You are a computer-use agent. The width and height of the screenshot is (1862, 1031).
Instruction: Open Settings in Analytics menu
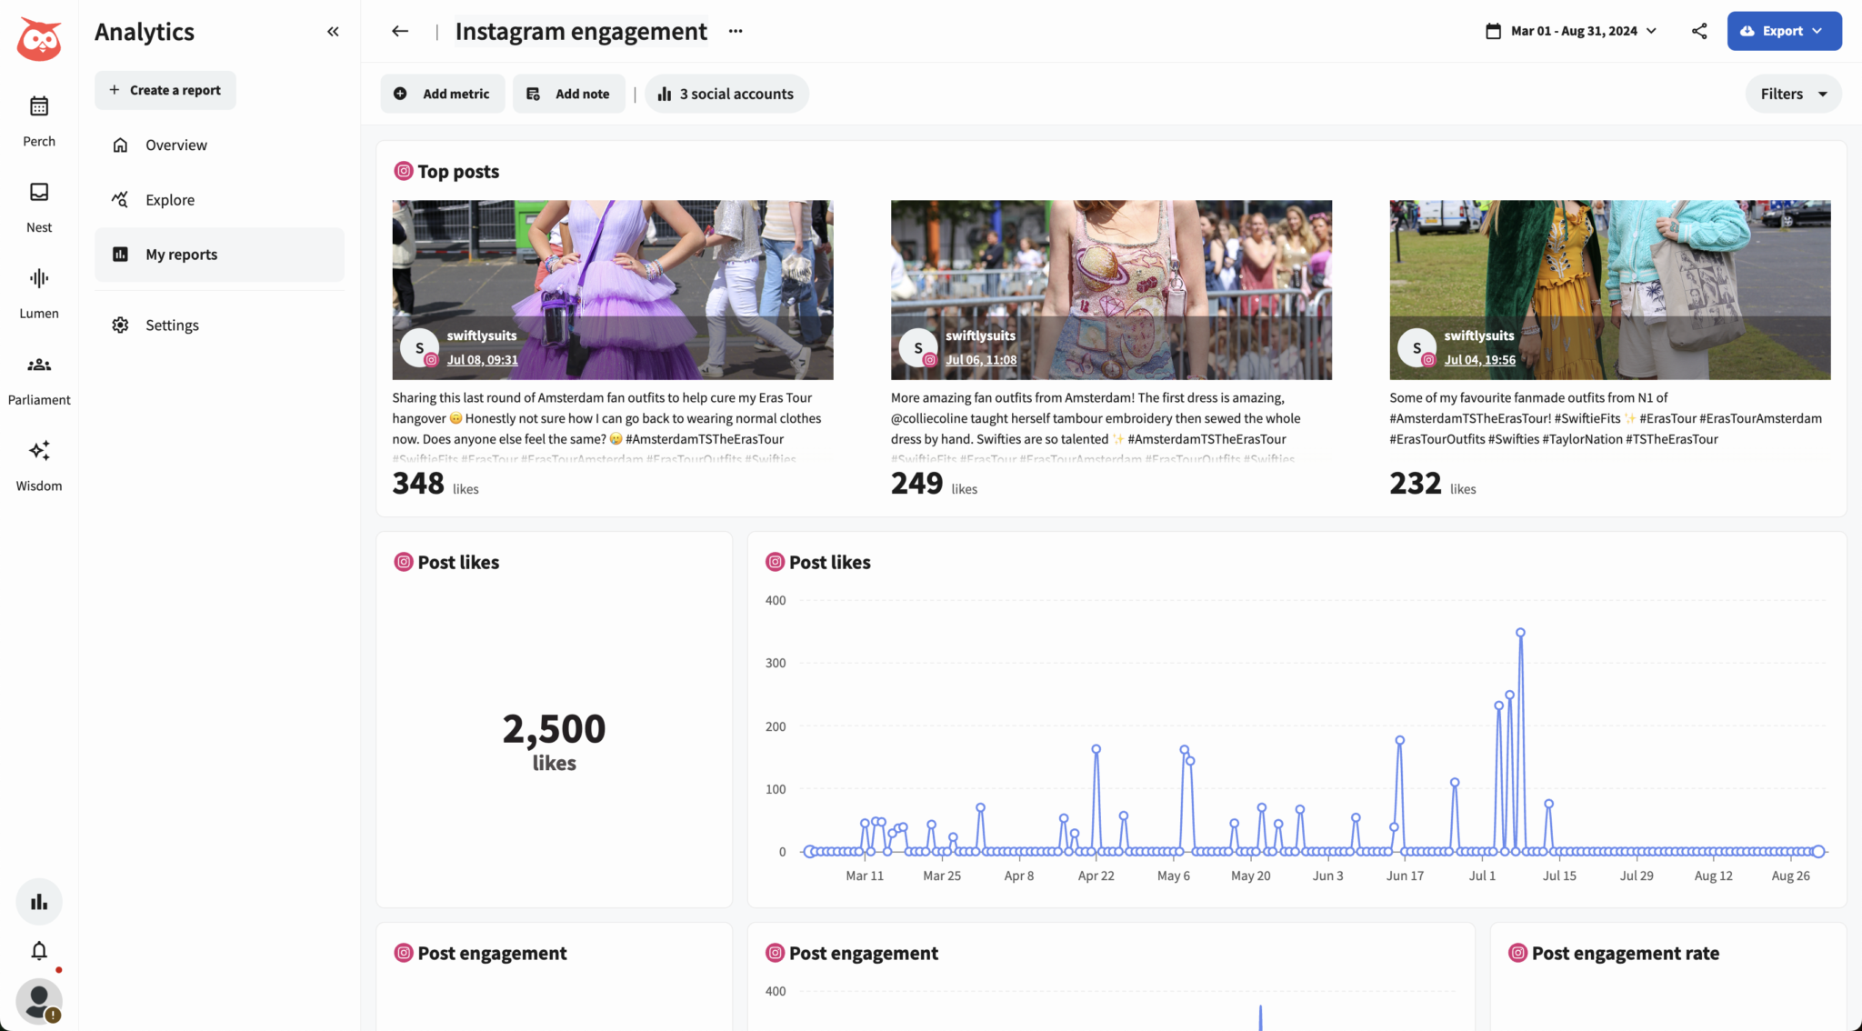219,325
